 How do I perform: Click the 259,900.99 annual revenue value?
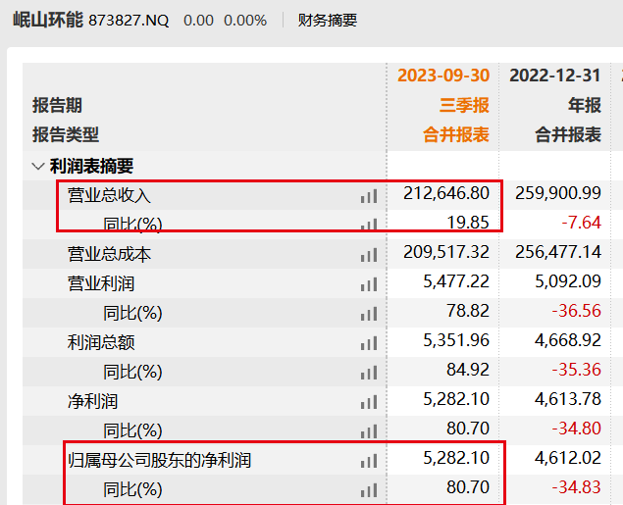[x=557, y=194]
